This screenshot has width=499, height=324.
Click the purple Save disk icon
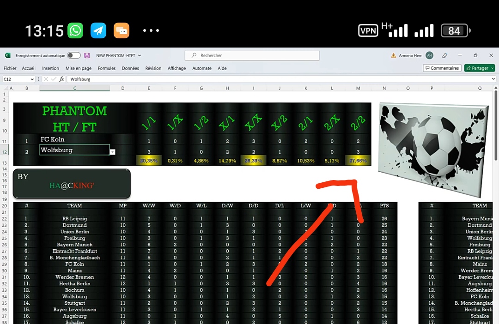(x=87, y=55)
